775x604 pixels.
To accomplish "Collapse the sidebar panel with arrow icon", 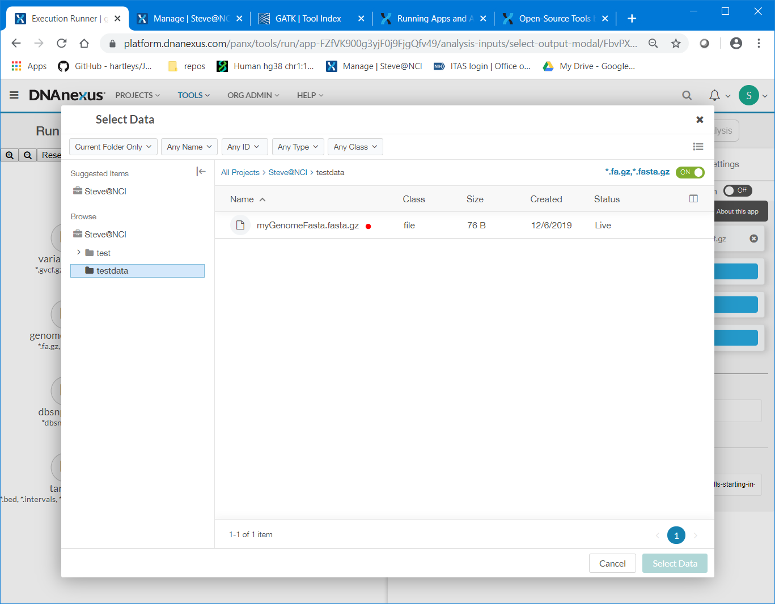I will (x=201, y=172).
